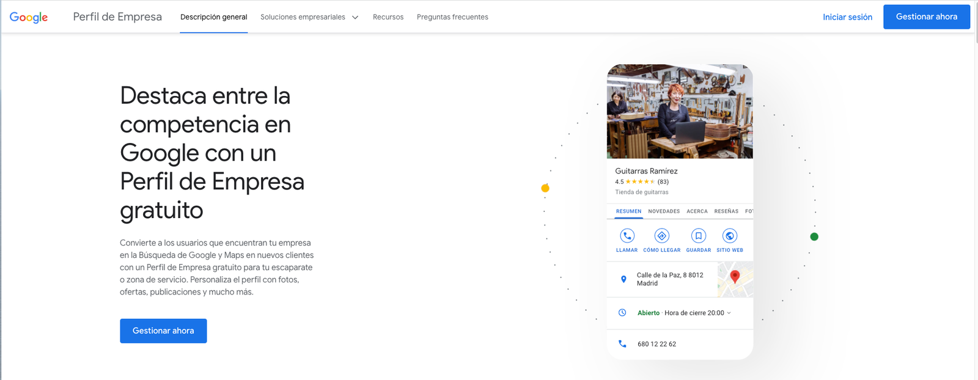Select the Novedades tab in profile card
This screenshot has height=380, width=978.
(664, 211)
